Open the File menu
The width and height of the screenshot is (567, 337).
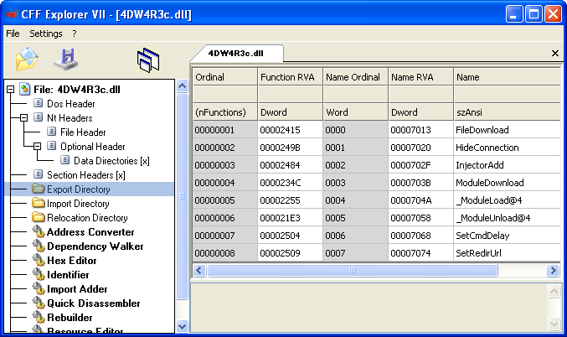tap(13, 34)
